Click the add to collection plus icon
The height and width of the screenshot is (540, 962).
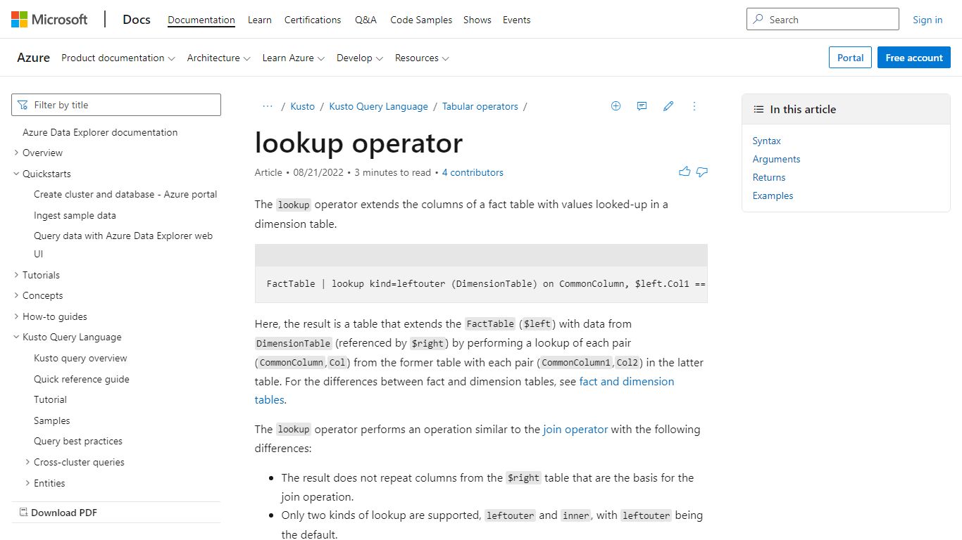616,106
